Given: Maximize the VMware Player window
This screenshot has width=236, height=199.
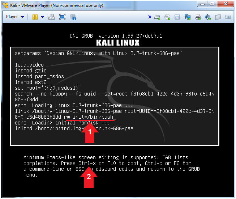Looking at the screenshot, I should [212, 4].
